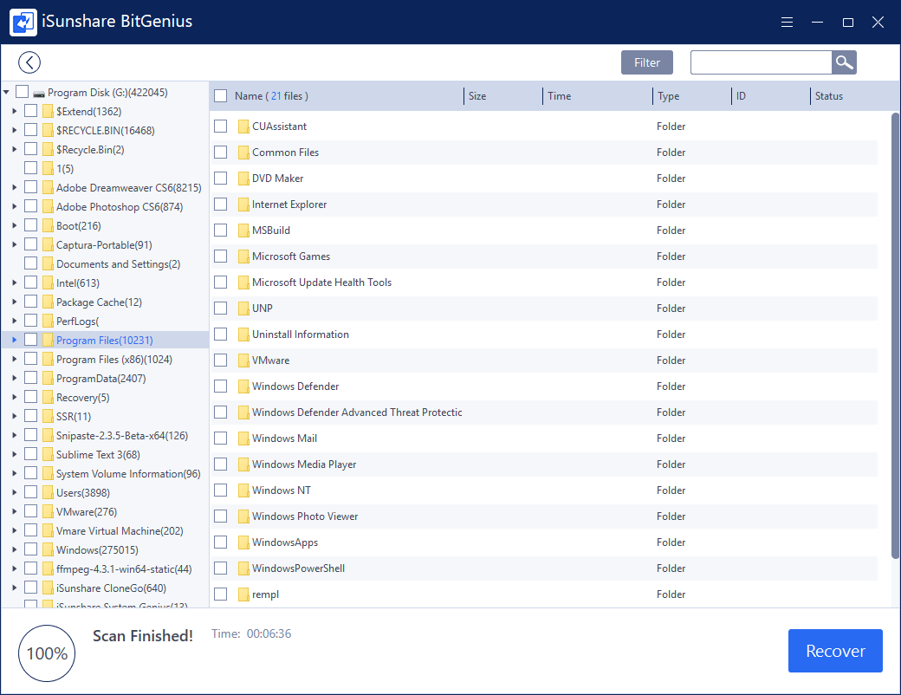The width and height of the screenshot is (901, 695).
Task: Collapse the Program Disk (G:) tree node
Action: click(6, 92)
